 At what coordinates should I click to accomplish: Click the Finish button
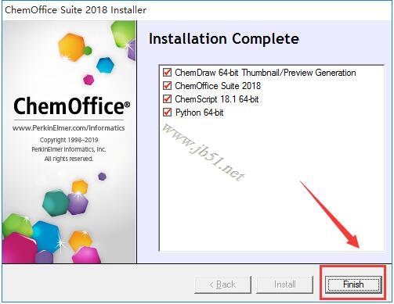(x=353, y=284)
